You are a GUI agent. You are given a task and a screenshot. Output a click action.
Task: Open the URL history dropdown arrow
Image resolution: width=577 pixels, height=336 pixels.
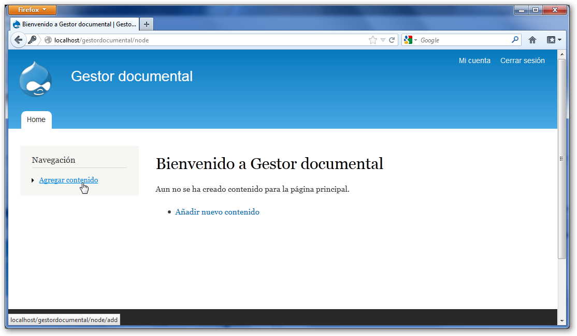tap(383, 40)
